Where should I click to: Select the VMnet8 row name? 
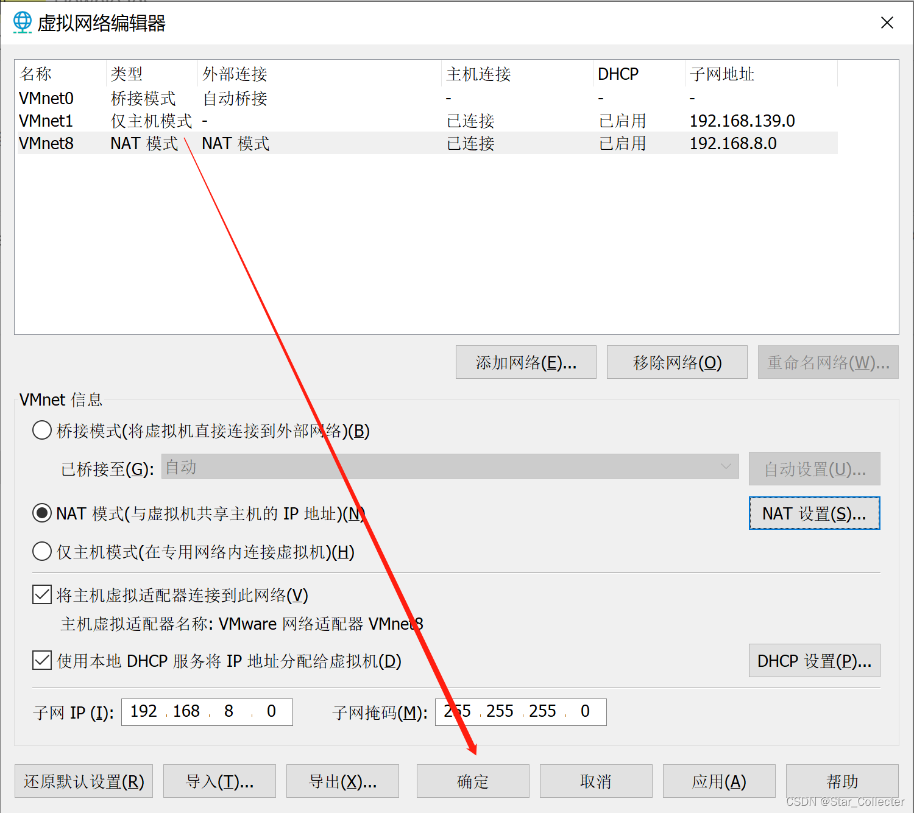pos(46,143)
